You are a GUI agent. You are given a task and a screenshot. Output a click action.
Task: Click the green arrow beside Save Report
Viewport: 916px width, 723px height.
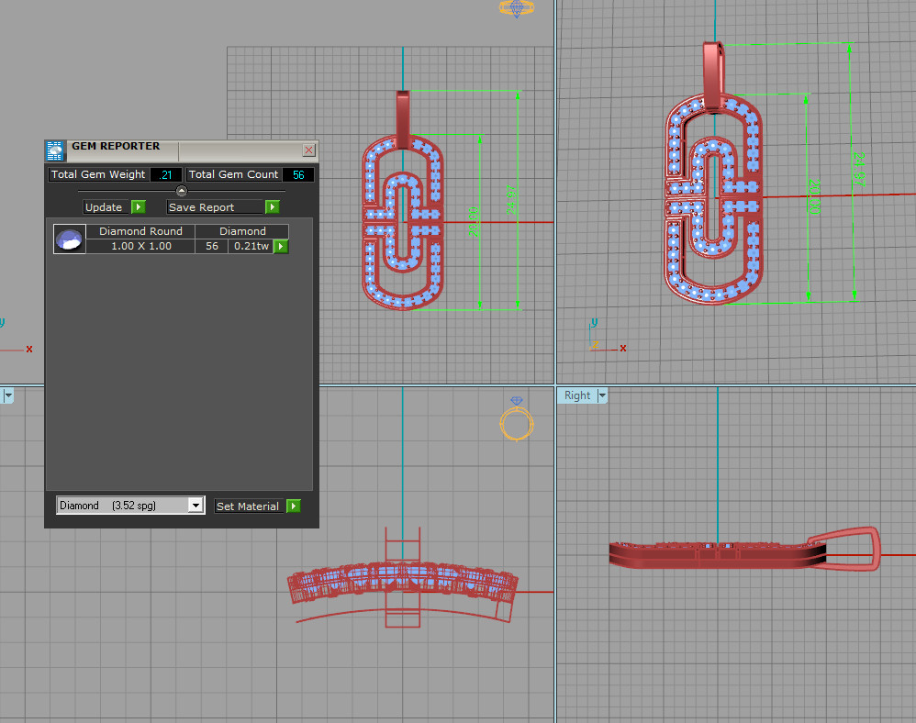pyautogui.click(x=273, y=207)
